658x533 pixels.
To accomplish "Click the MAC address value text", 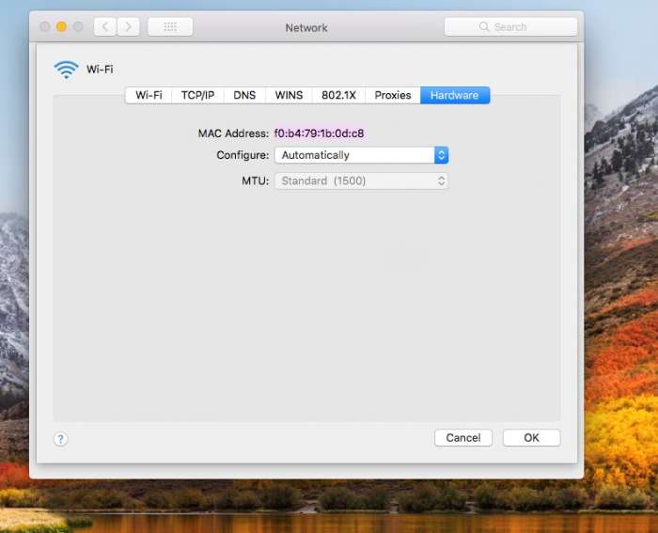I will (x=319, y=133).
